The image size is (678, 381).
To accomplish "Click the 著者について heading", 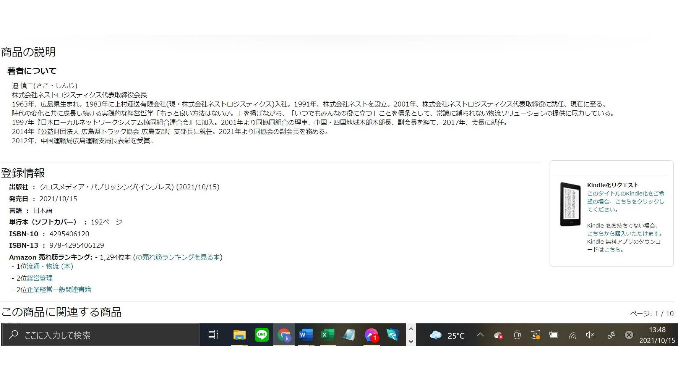I will [32, 71].
